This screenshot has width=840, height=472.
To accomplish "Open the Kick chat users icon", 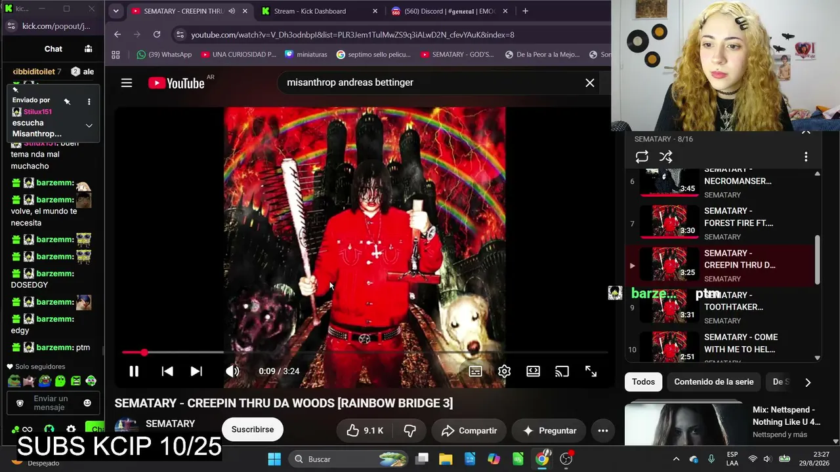I will click(88, 49).
